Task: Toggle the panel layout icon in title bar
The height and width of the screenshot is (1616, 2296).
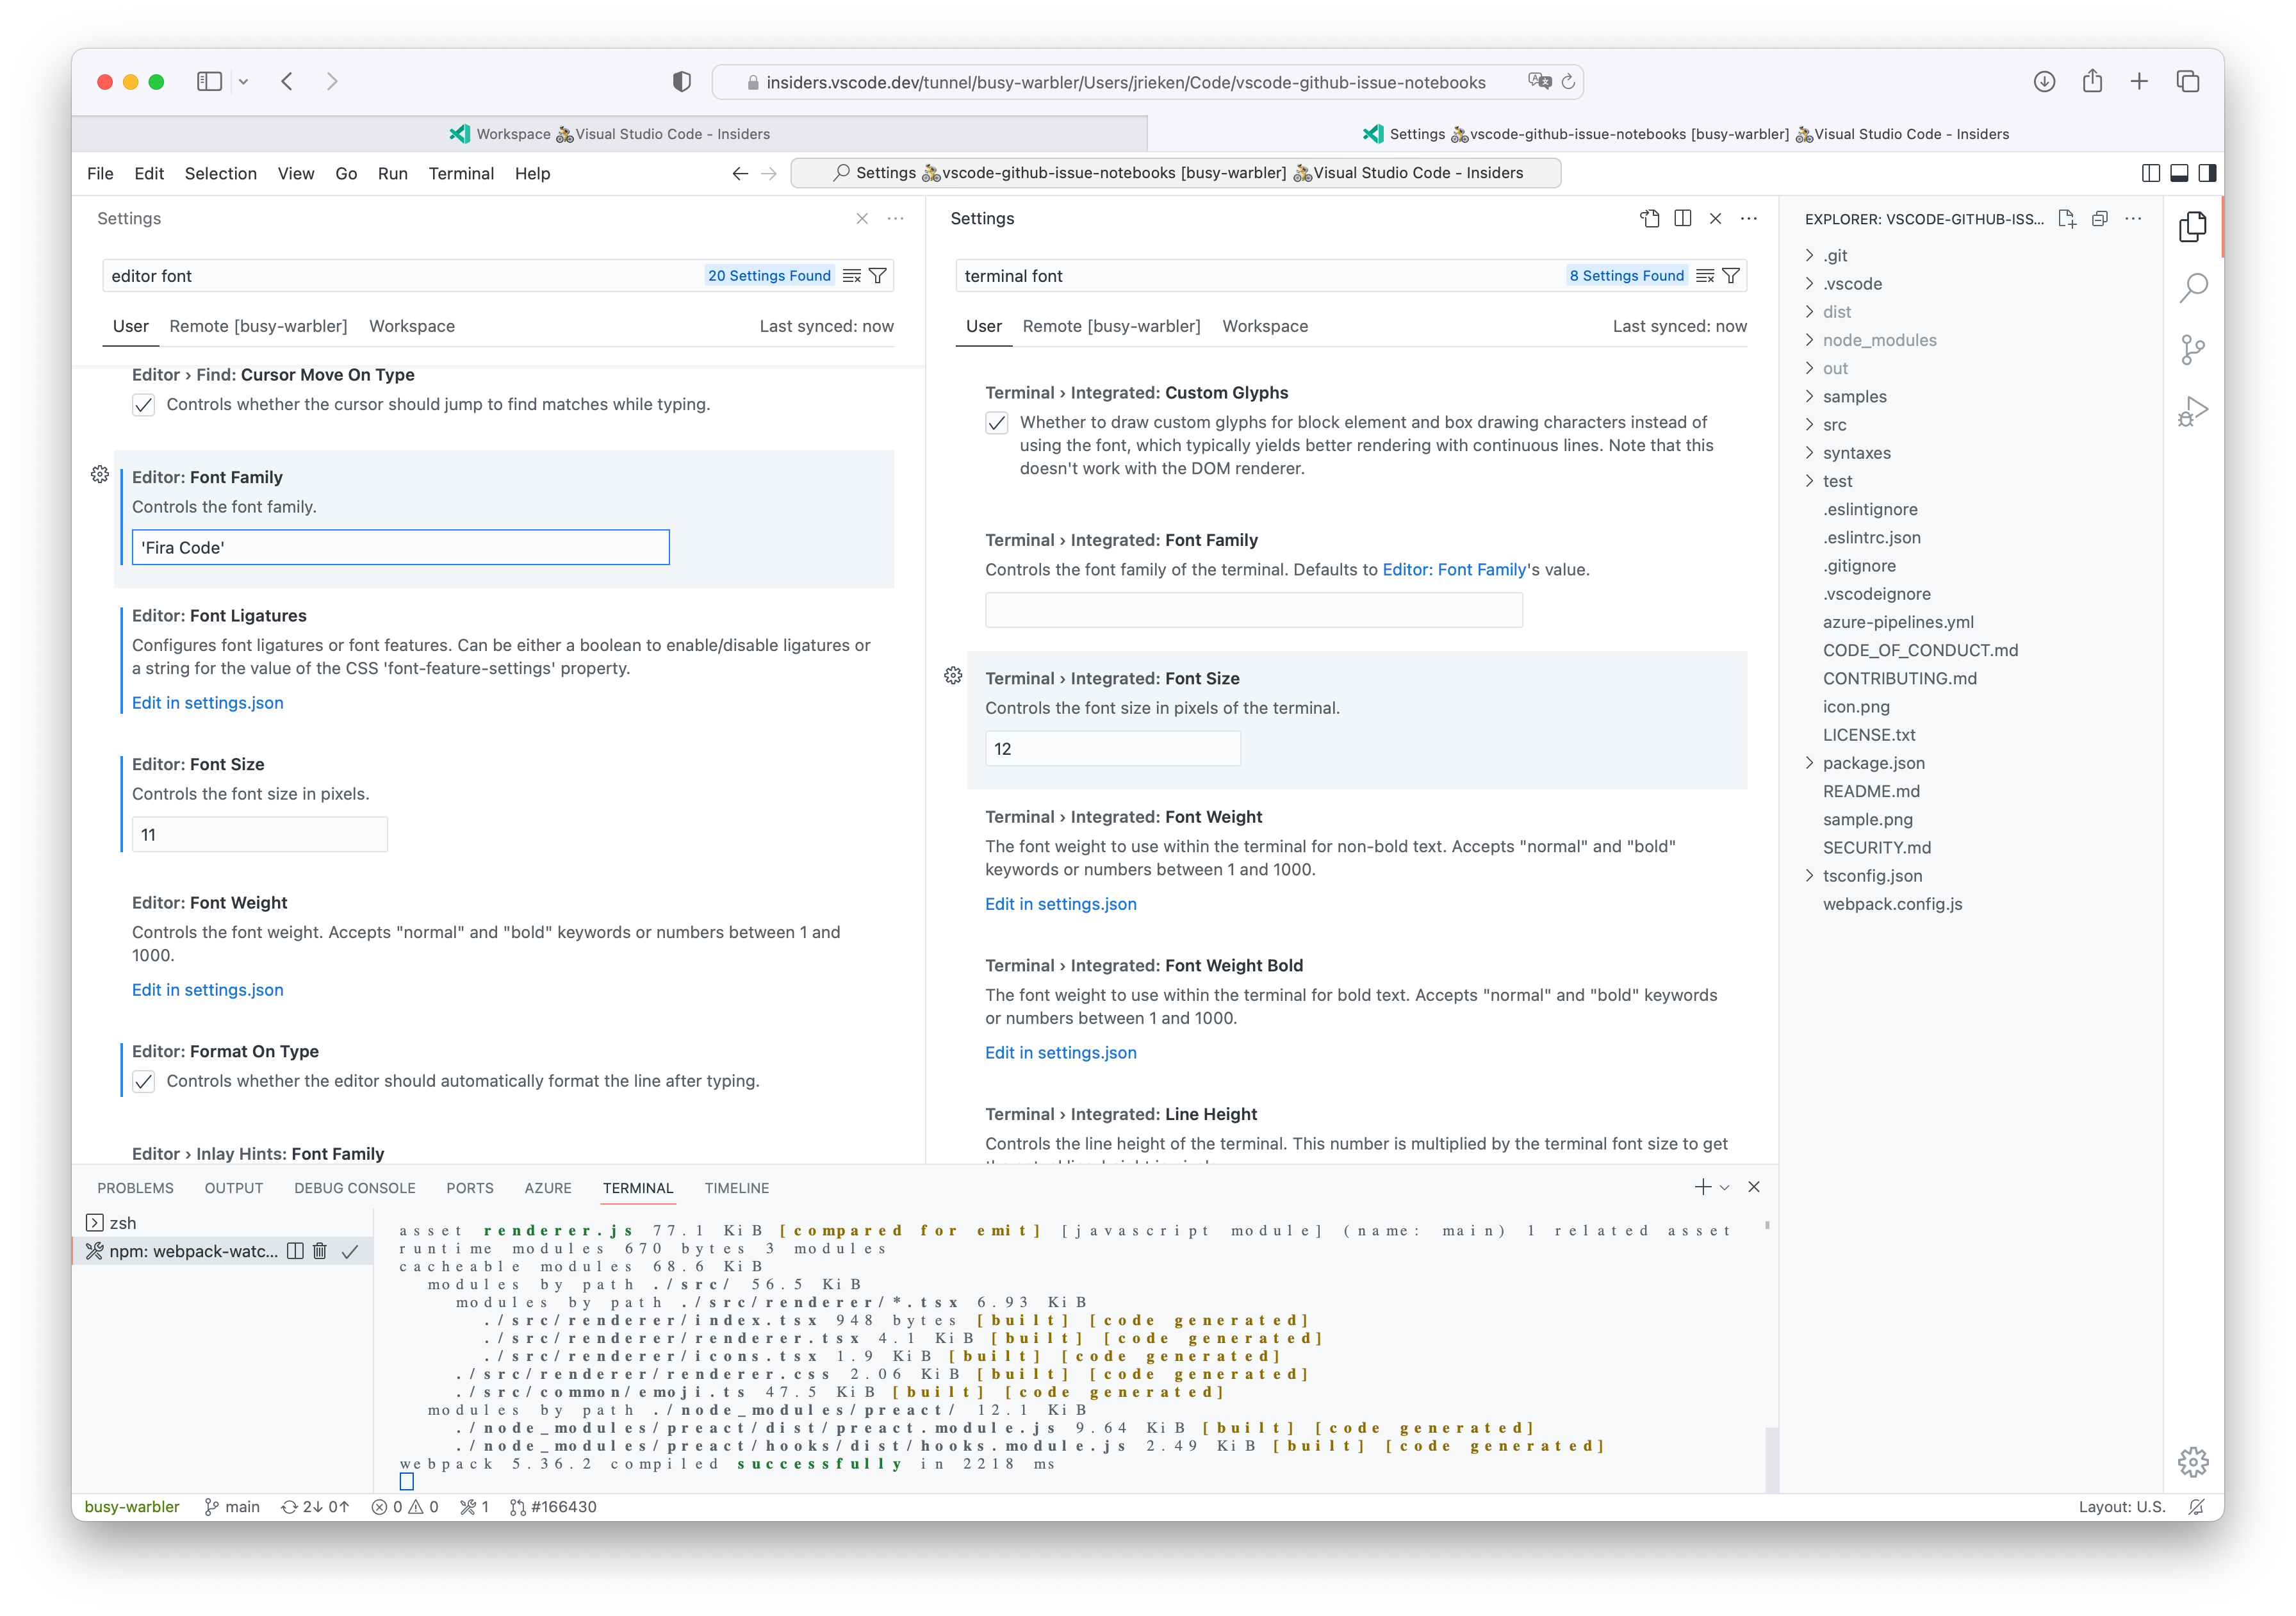Action: click(2179, 173)
